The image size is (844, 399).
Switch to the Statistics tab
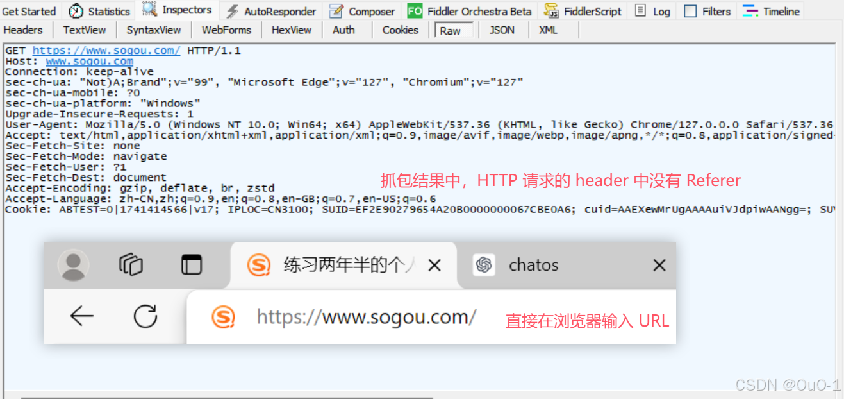click(x=99, y=12)
